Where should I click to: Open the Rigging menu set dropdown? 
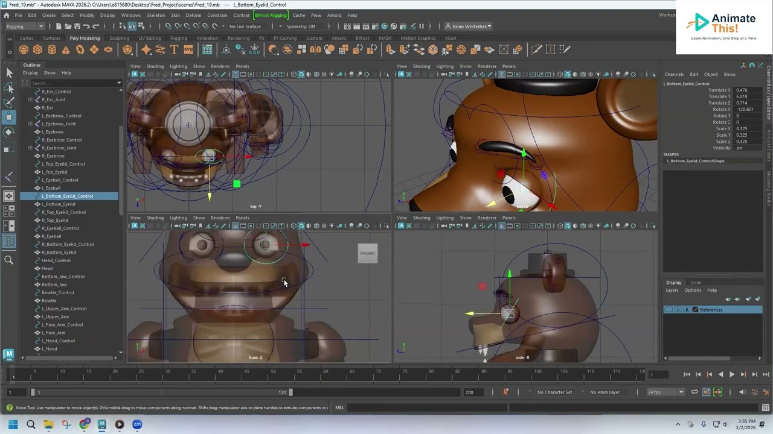(x=24, y=27)
